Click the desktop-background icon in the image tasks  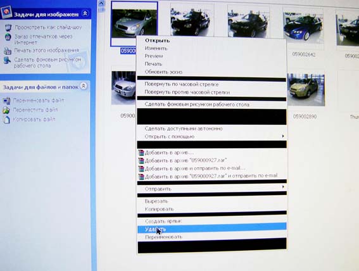[x=7, y=61]
